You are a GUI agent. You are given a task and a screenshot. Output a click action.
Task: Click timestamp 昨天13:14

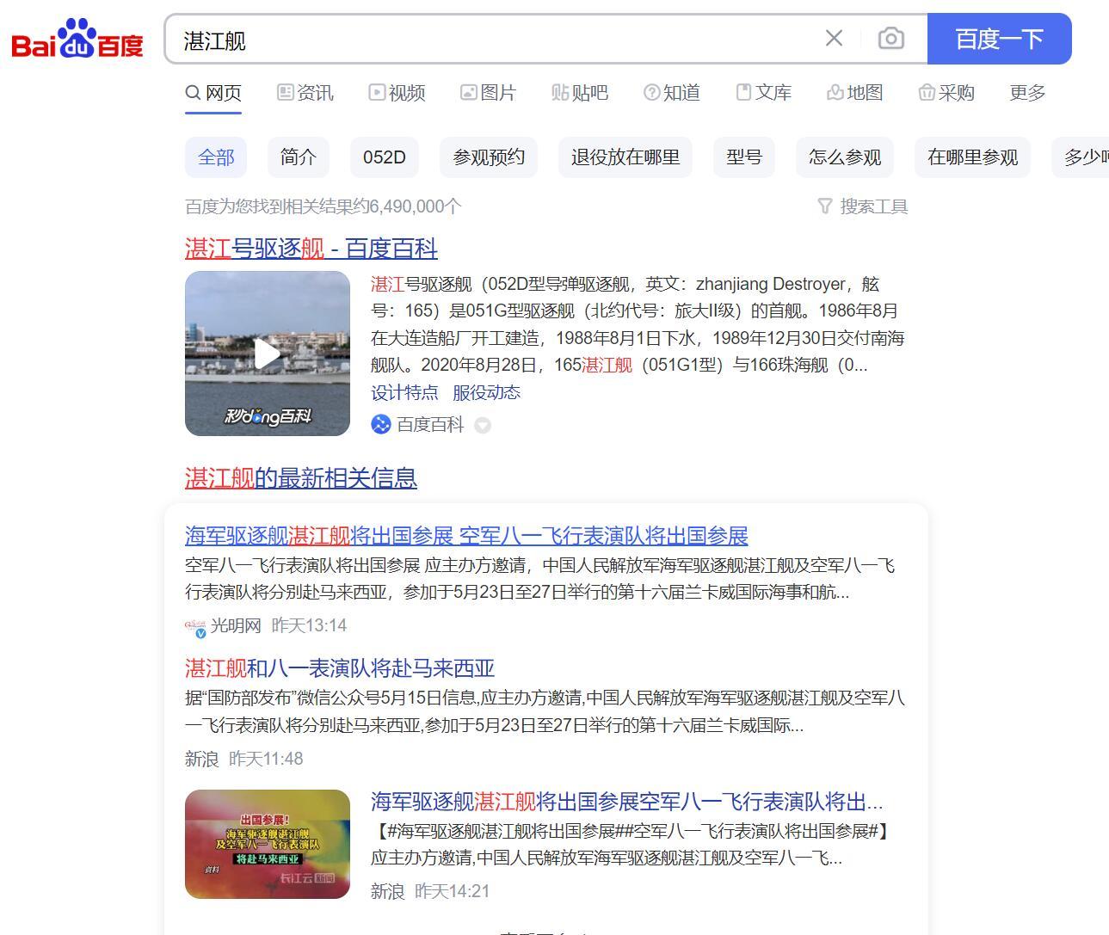(x=309, y=625)
